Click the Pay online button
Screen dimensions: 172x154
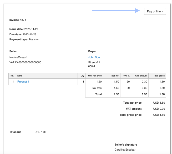[155, 11]
